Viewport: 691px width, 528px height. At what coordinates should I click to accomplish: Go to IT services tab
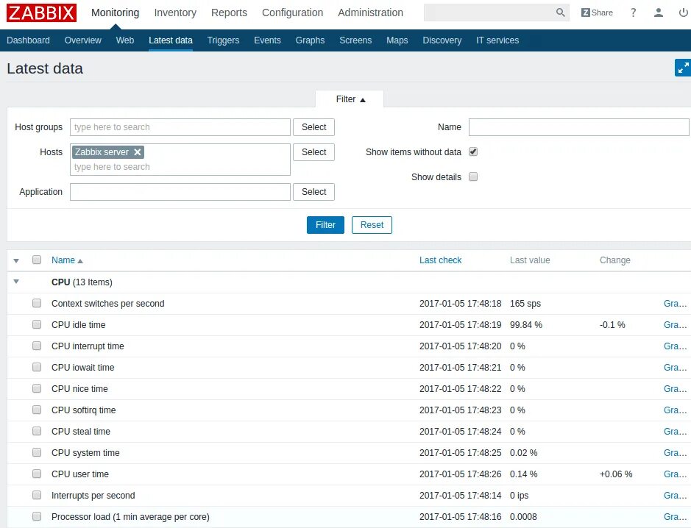[497, 40]
